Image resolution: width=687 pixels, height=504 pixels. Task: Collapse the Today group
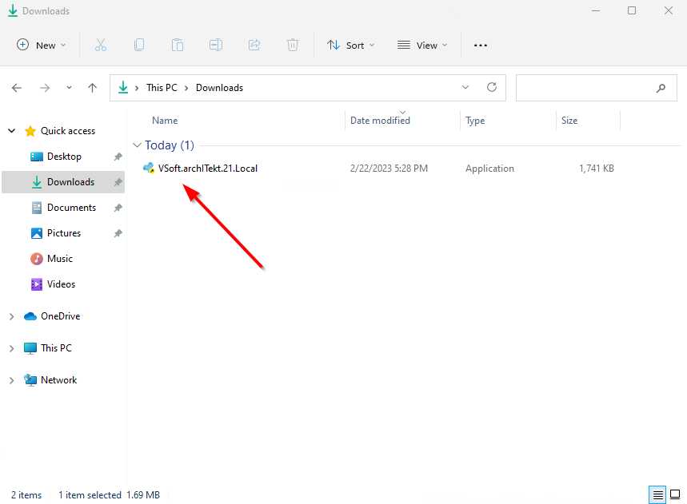click(x=137, y=145)
